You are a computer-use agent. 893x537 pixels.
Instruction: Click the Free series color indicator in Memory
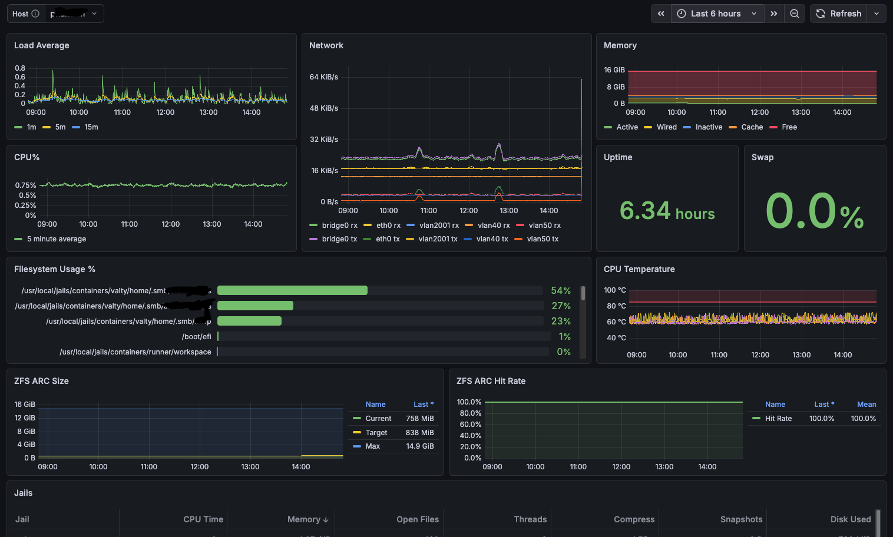tap(773, 127)
